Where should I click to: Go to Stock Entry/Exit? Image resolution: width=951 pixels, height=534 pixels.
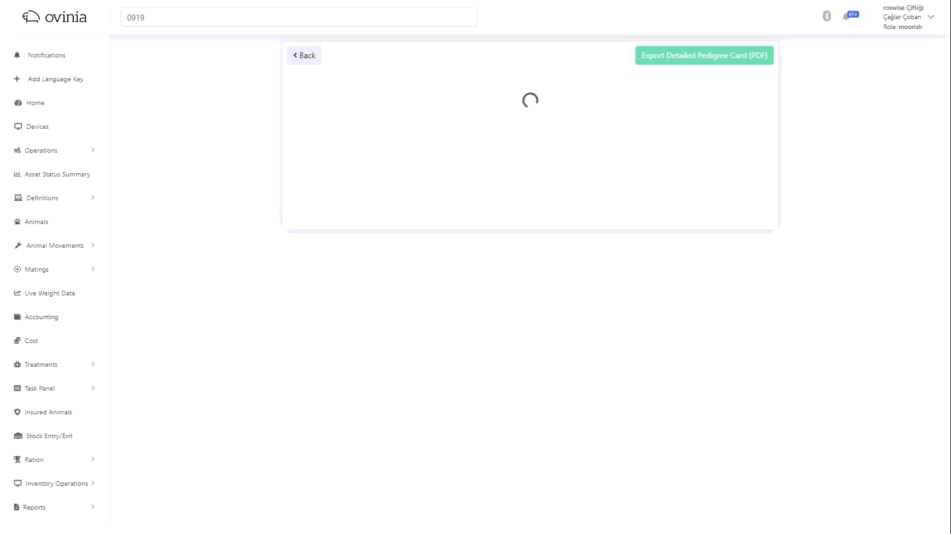tap(50, 436)
